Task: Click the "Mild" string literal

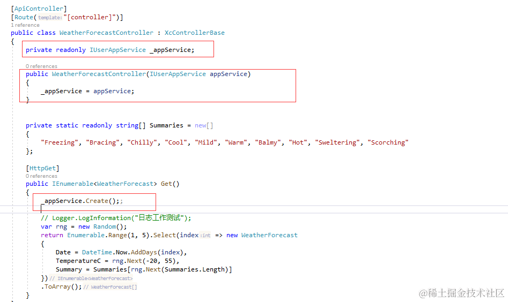Action: click(x=206, y=142)
